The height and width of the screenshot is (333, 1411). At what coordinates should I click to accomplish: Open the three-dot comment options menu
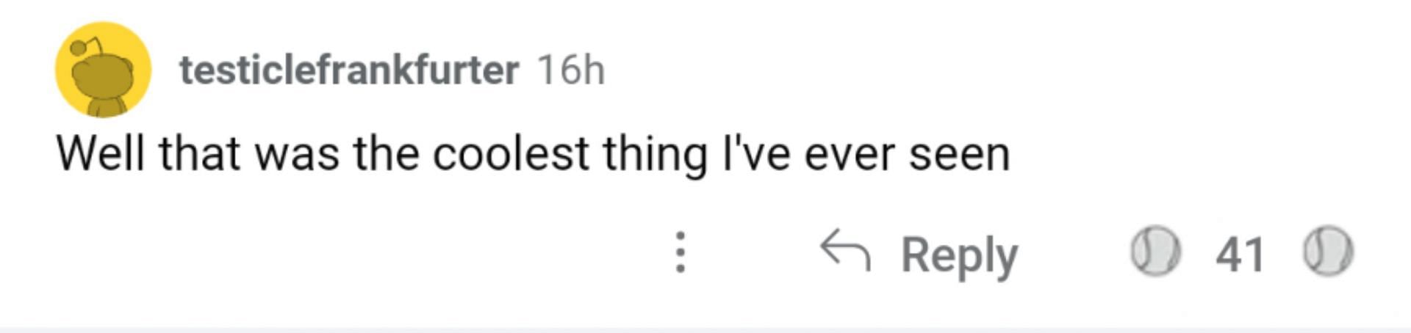[x=681, y=252]
